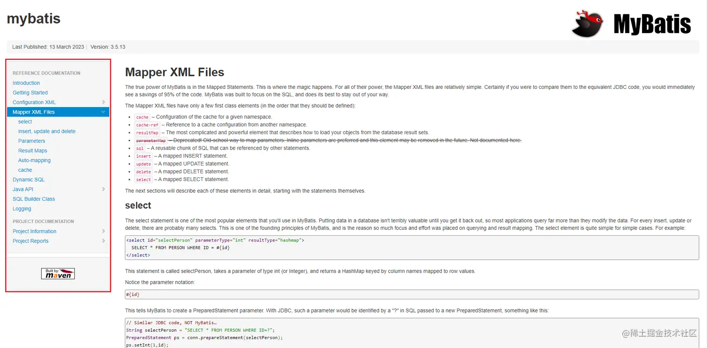Go to Getting Started
Image resolution: width=707 pixels, height=348 pixels.
pos(30,93)
